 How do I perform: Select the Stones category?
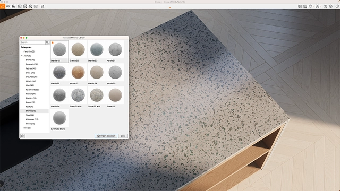(31, 111)
